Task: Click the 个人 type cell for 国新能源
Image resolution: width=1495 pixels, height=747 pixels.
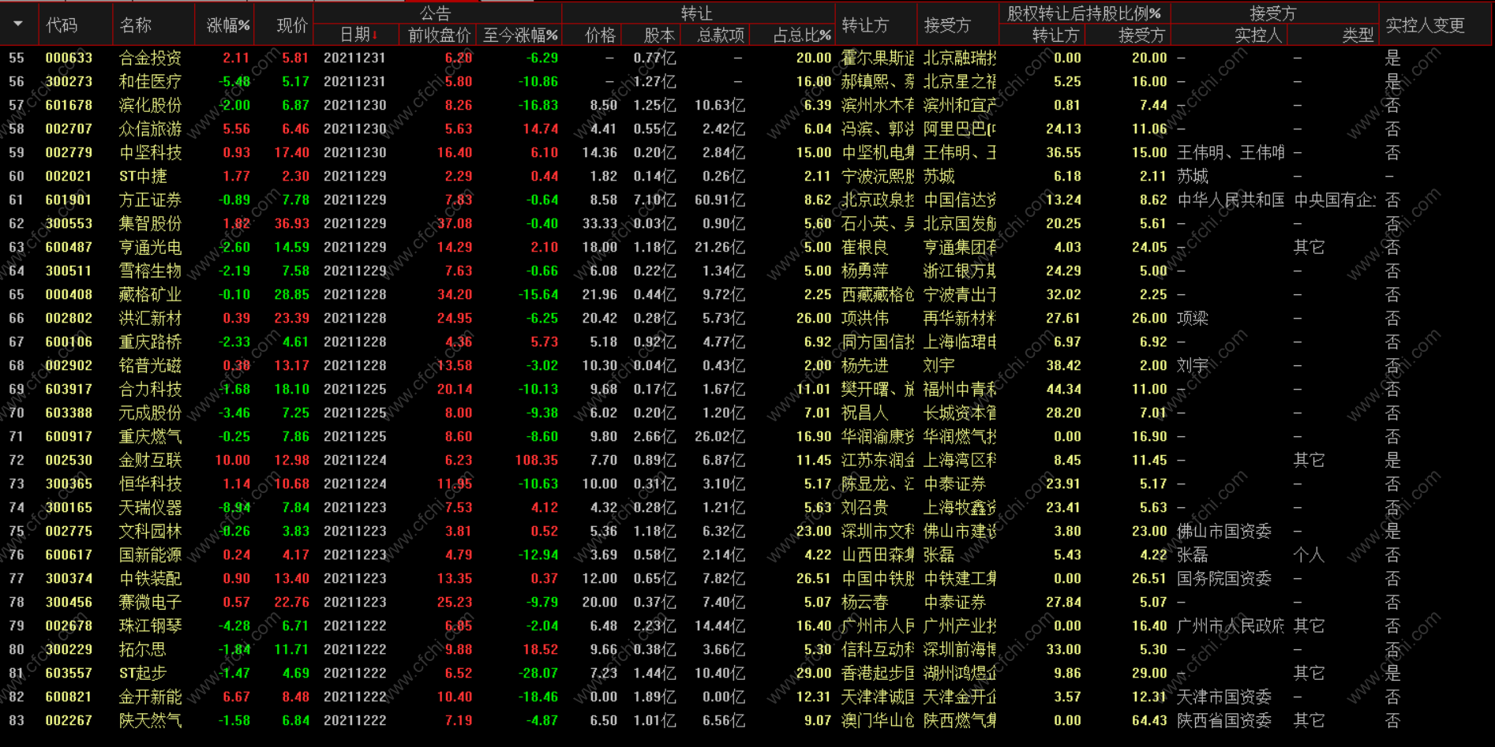Action: pyautogui.click(x=1309, y=555)
